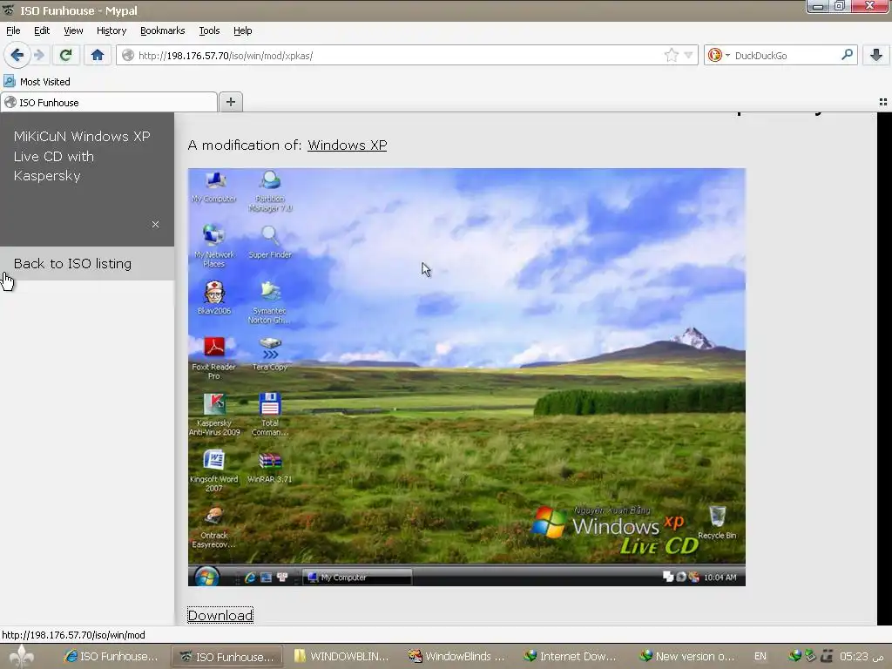Open the Help menu

[x=242, y=30]
